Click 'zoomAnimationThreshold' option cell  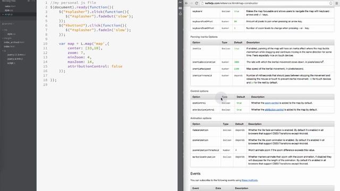click(x=206, y=150)
